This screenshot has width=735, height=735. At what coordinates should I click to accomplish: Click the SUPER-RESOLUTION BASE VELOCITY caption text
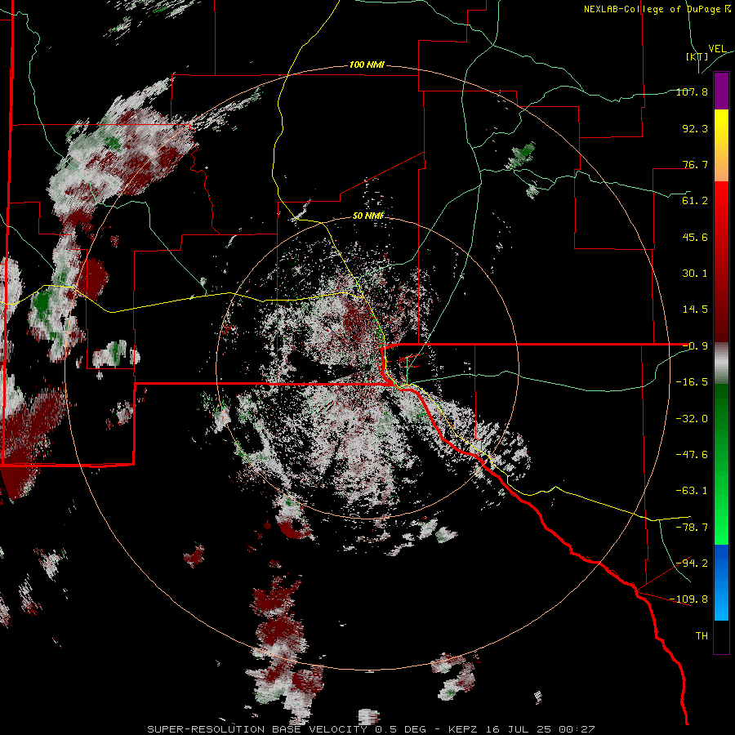point(257,729)
